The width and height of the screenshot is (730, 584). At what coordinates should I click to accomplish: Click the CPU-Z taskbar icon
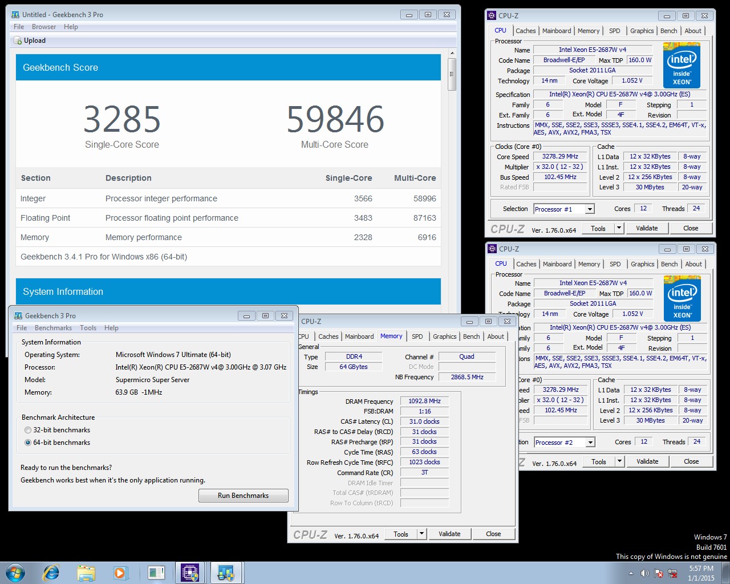[190, 573]
